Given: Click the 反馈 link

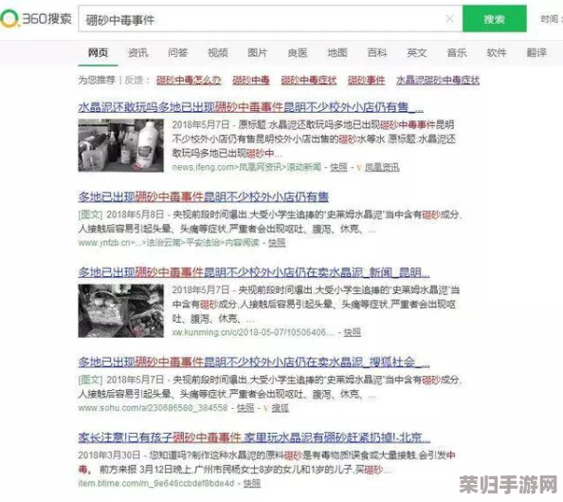Looking at the screenshot, I should click(135, 80).
